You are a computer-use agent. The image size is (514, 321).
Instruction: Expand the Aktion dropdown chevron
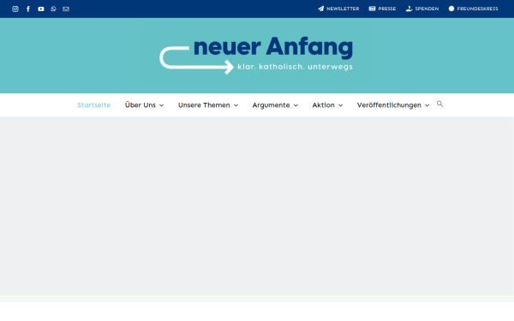341,105
